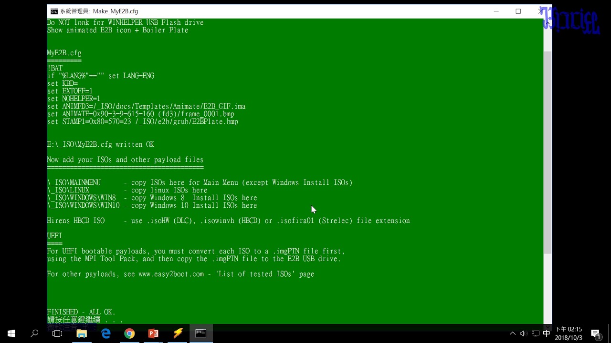This screenshot has width=611, height=343.
Task: Click the 'set EXTOFF=1' line
Action: [x=70, y=91]
